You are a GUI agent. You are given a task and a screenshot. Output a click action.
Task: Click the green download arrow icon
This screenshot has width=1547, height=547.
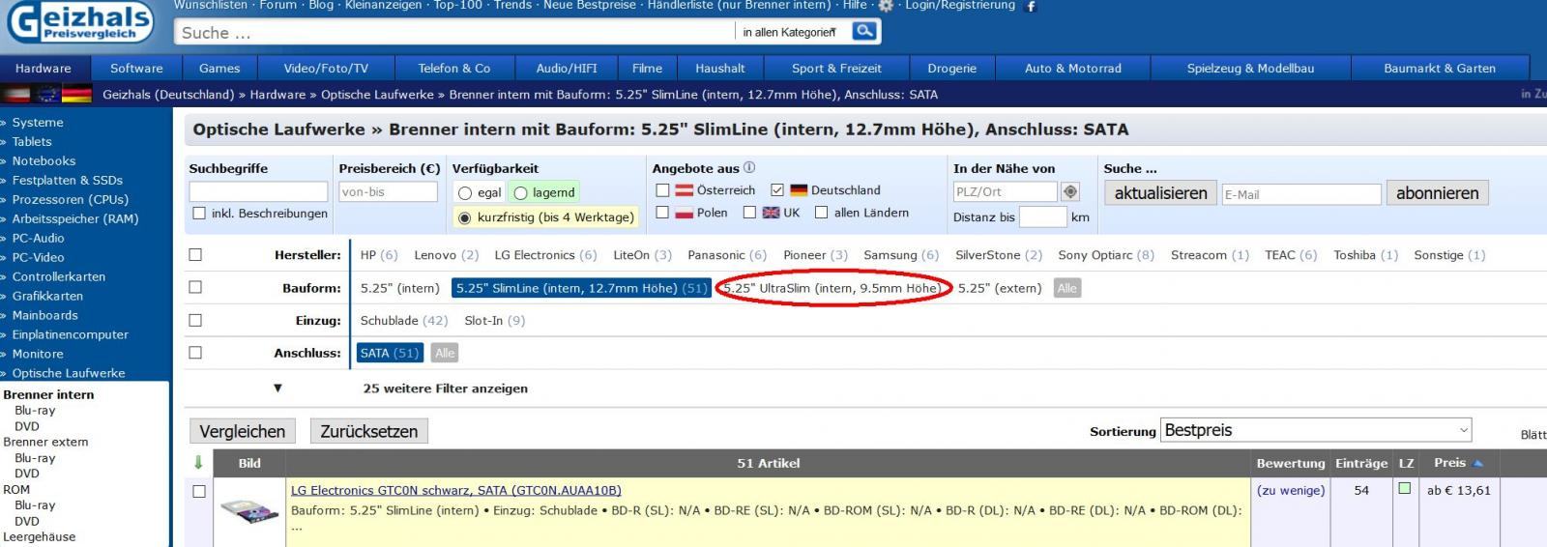coord(199,462)
